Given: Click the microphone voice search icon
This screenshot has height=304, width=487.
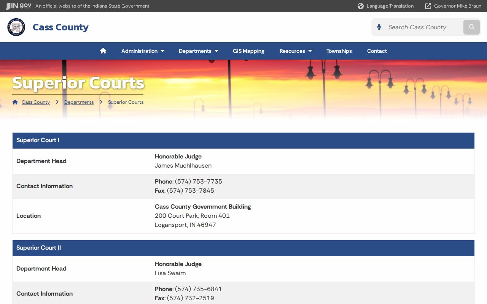Looking at the screenshot, I should coord(379,27).
